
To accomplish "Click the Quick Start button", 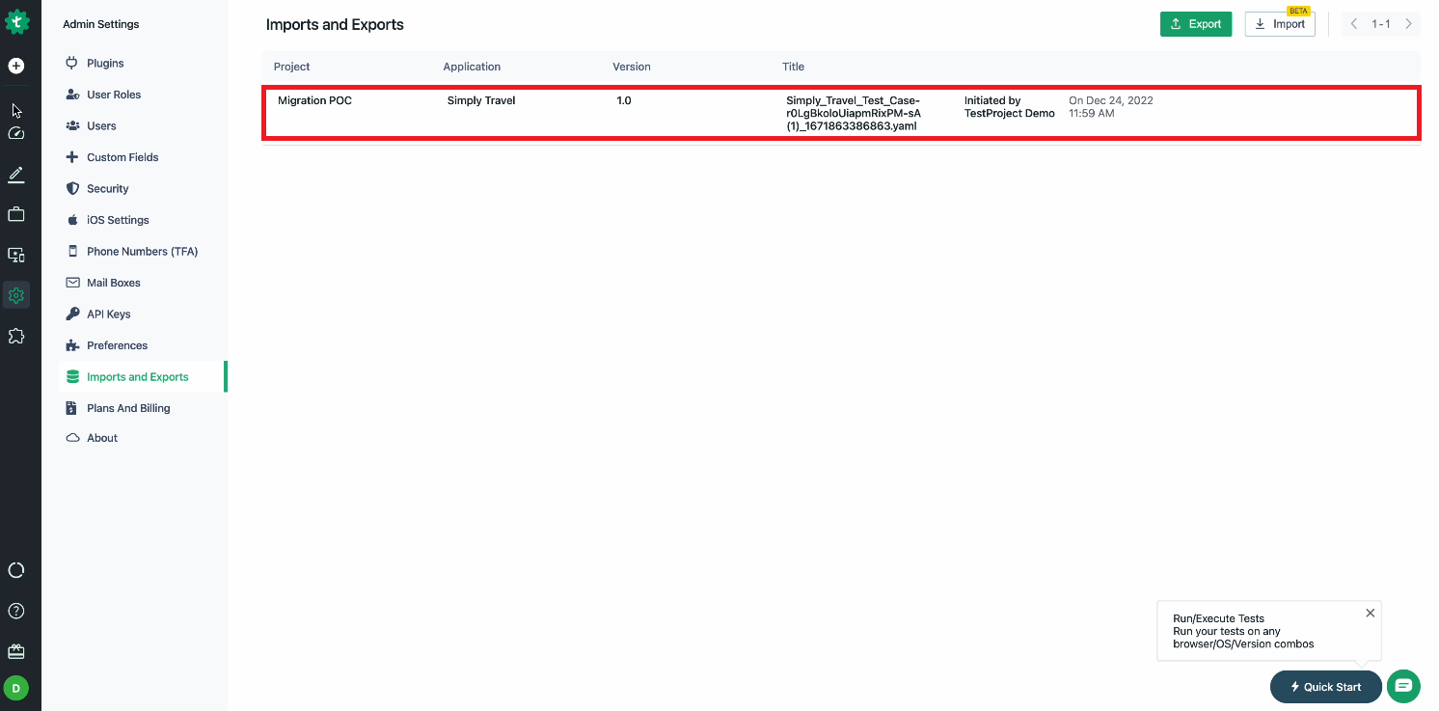I will point(1325,687).
